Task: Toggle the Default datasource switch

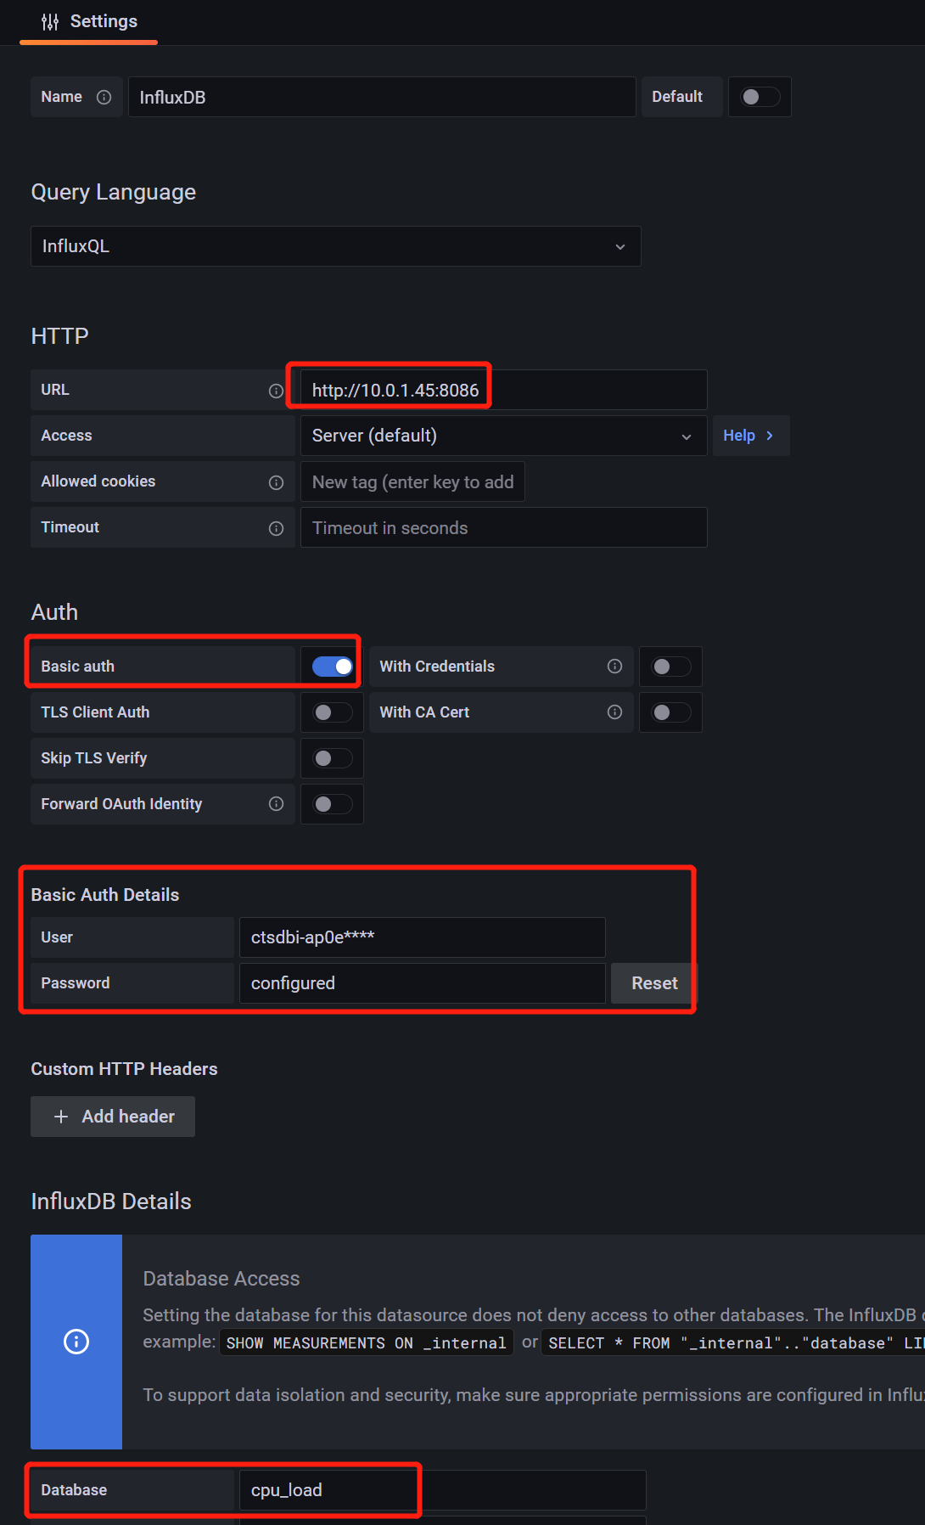Action: pyautogui.click(x=760, y=97)
